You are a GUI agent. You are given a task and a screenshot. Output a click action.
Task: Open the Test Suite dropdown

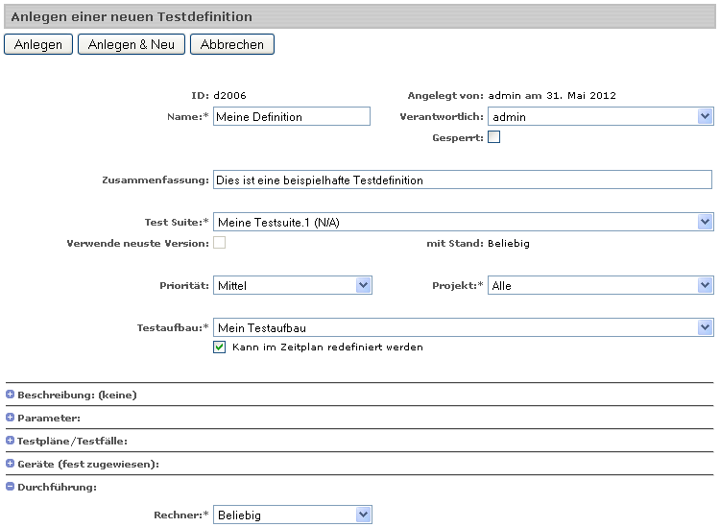464,223
